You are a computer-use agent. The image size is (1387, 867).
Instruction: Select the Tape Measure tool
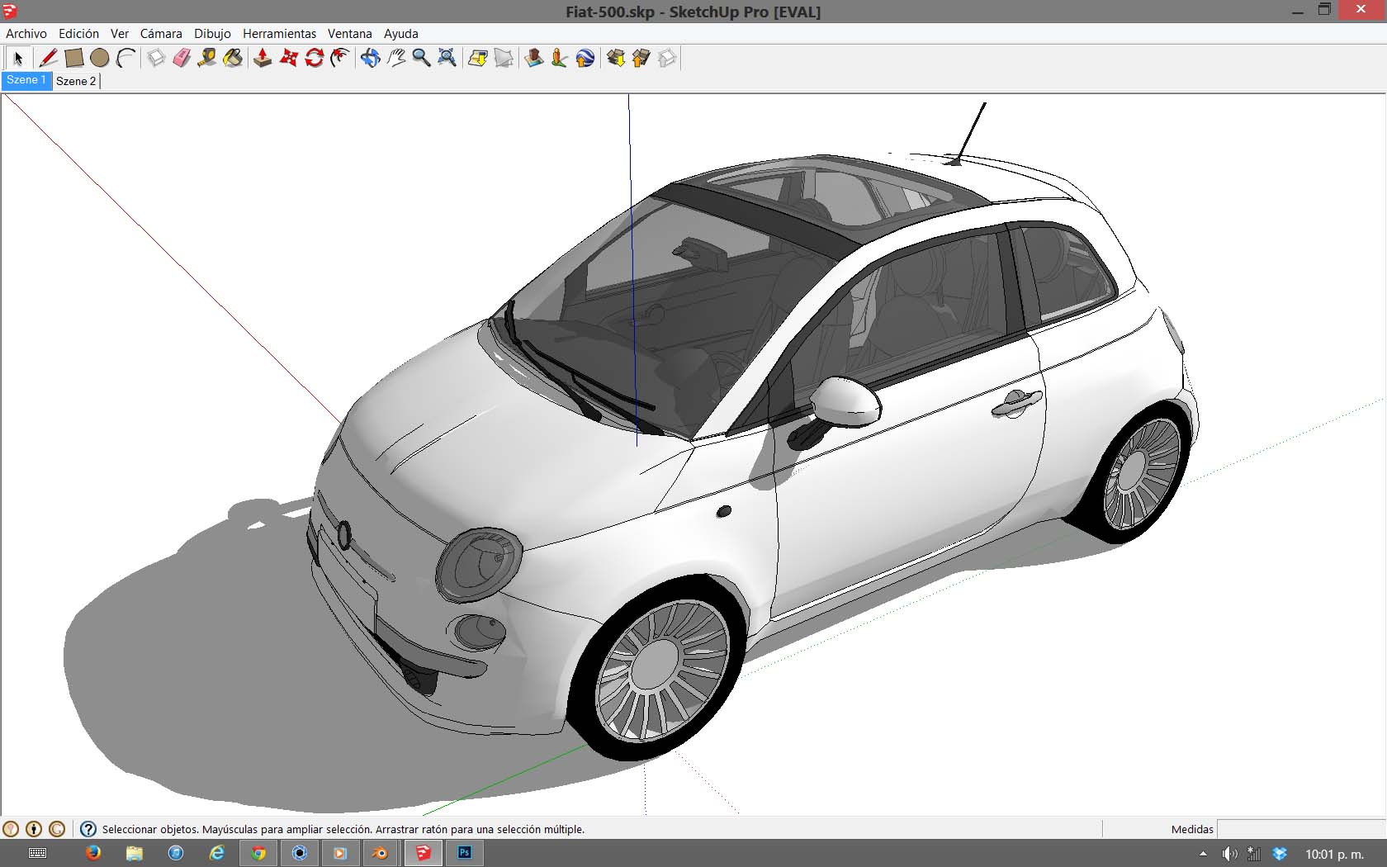pyautogui.click(x=207, y=58)
